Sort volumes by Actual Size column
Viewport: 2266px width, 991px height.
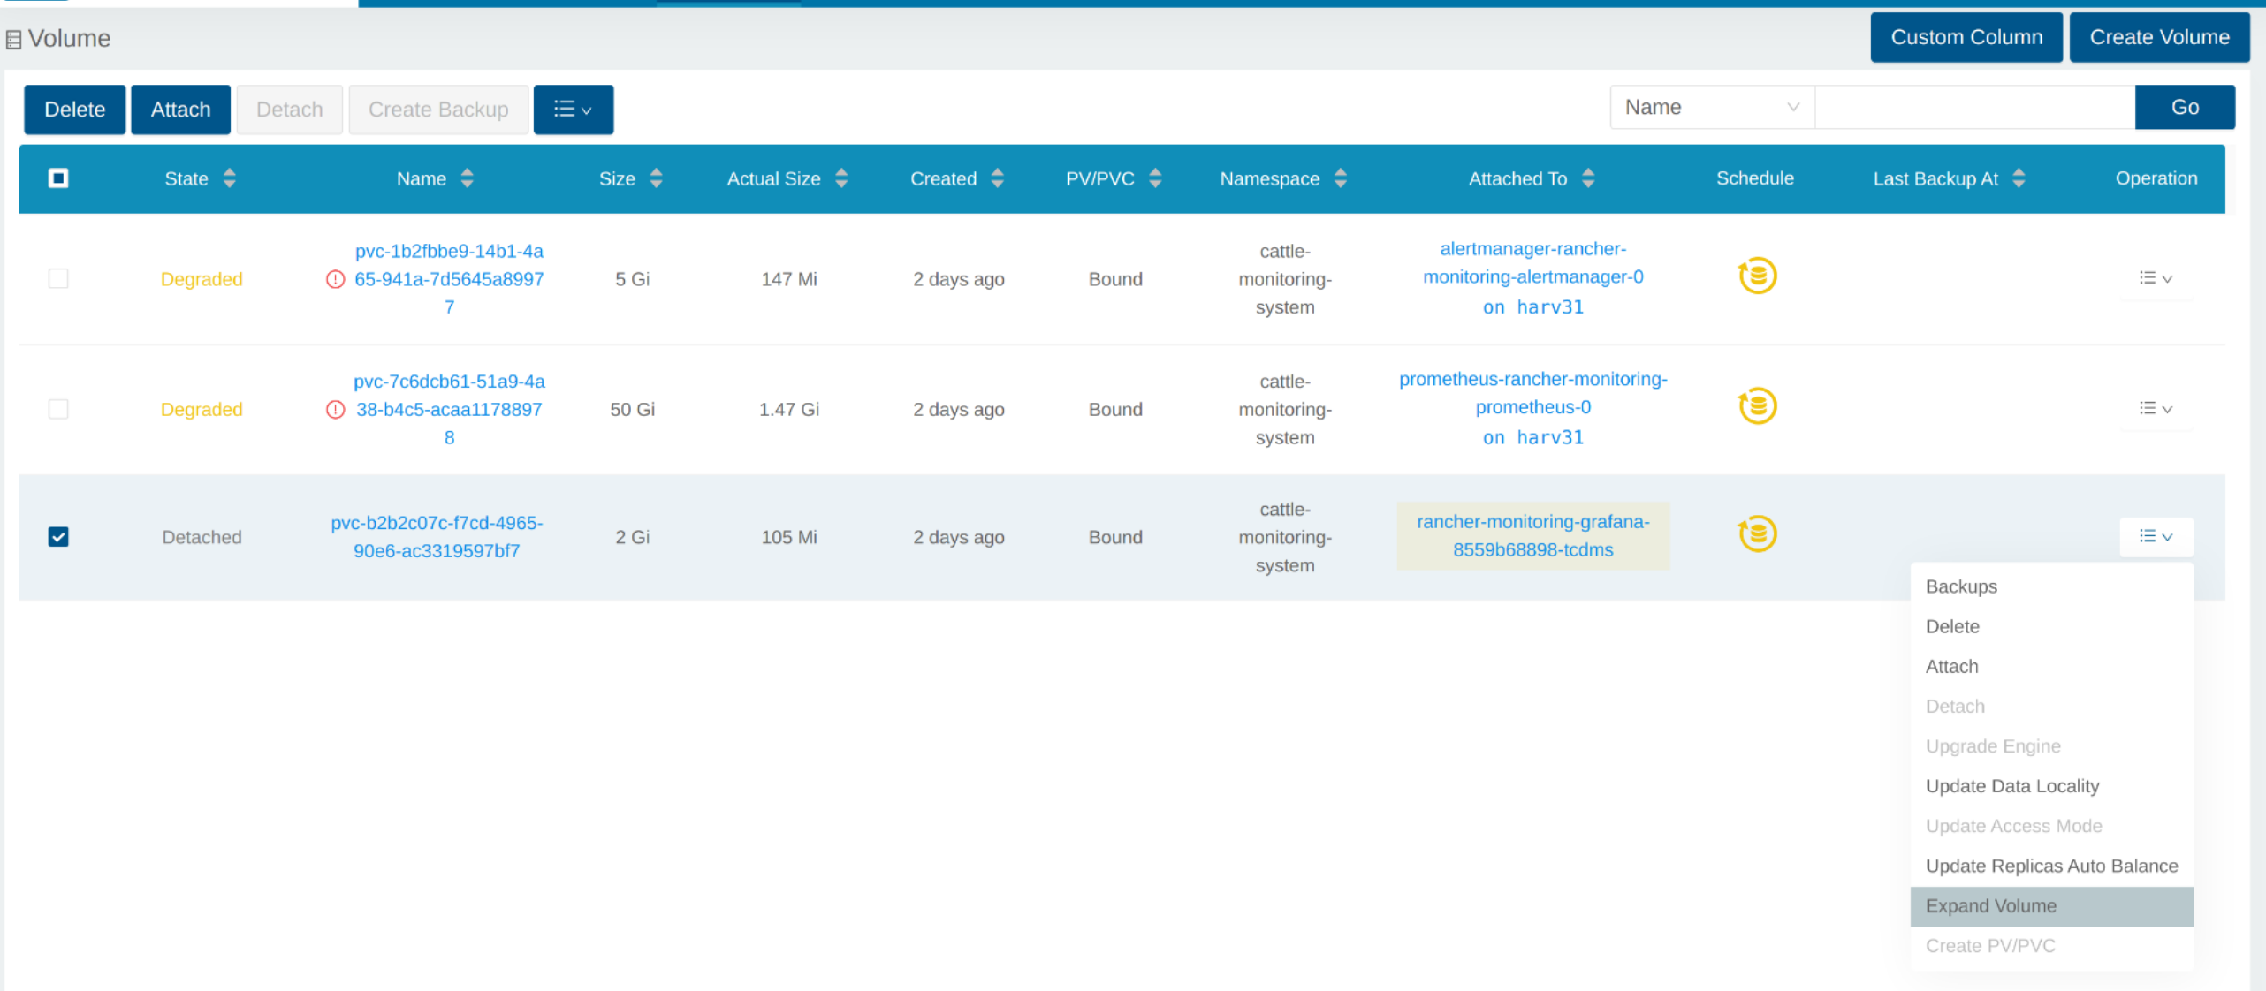click(840, 178)
